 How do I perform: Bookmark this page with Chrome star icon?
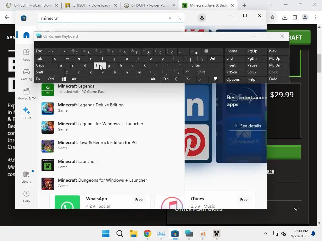tap(272, 18)
